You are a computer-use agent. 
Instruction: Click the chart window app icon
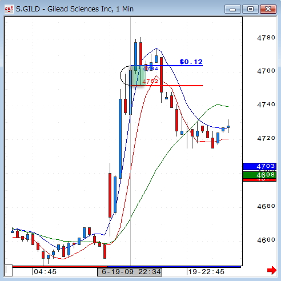coord(9,9)
